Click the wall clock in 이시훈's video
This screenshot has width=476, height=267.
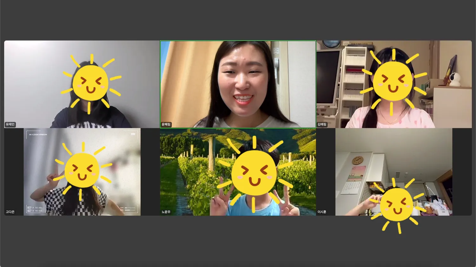[x=358, y=161]
